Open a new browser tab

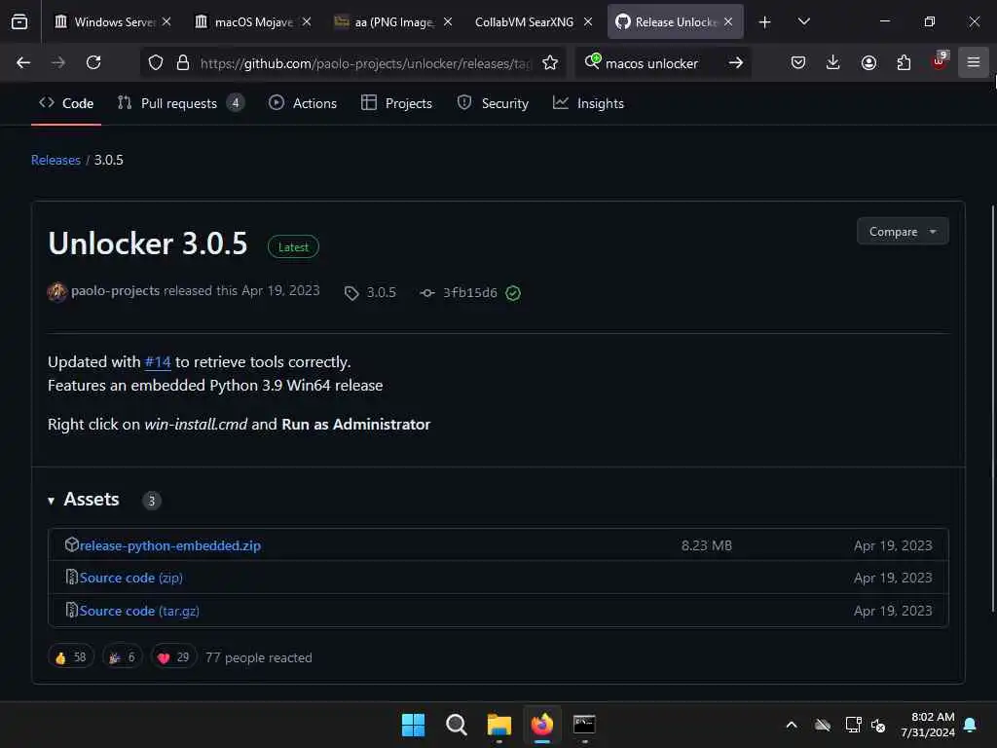pyautogui.click(x=765, y=22)
